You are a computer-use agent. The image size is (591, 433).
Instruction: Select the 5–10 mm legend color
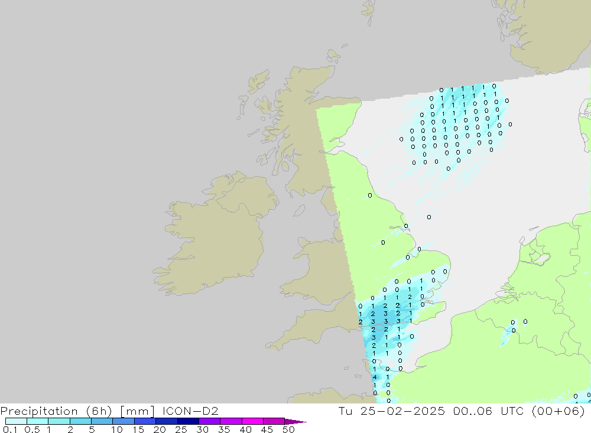[102, 421]
